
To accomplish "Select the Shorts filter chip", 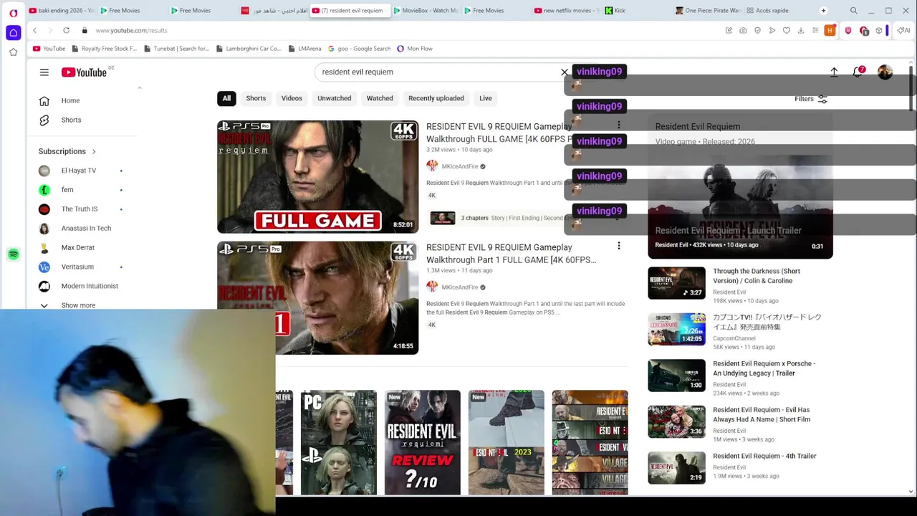I will tap(256, 98).
